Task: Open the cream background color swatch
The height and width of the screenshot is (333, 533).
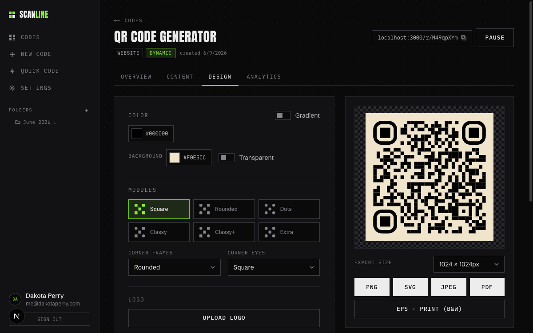Action: coord(175,158)
